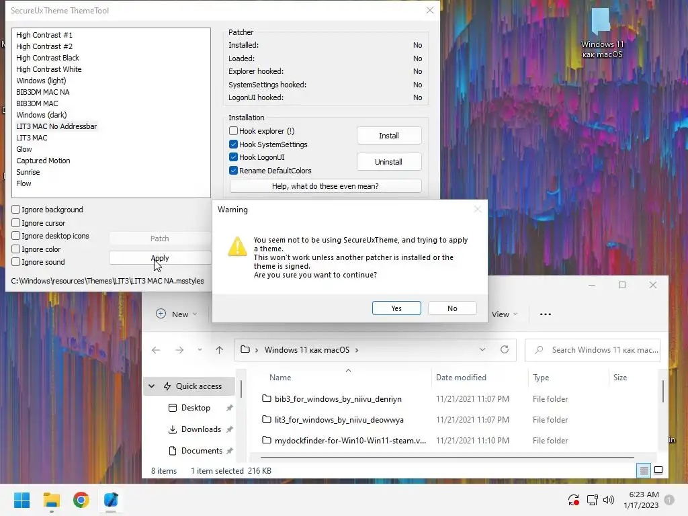Enable Ignore desktop icons checkbox
This screenshot has height=516, width=688.
tap(16, 236)
